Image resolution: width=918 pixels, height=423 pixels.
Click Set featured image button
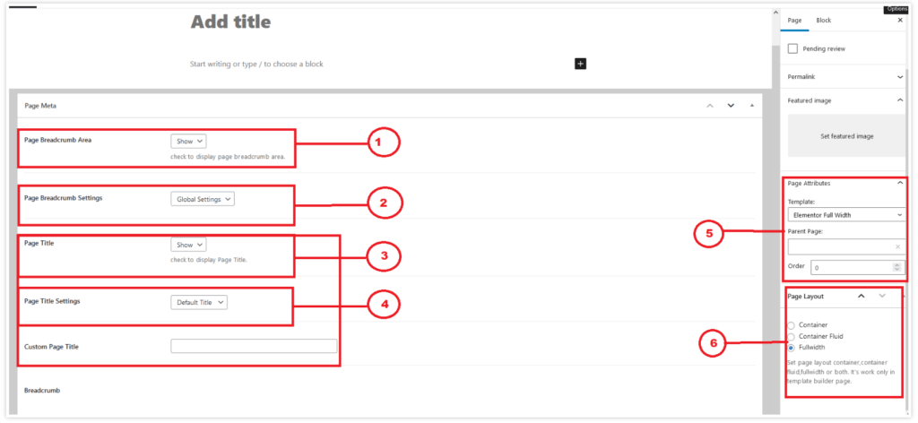pos(846,135)
